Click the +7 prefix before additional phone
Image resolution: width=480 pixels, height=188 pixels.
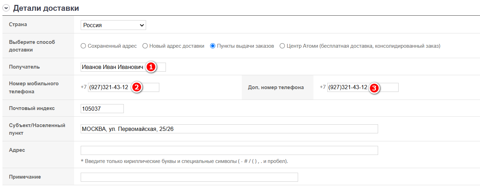tap(323, 87)
